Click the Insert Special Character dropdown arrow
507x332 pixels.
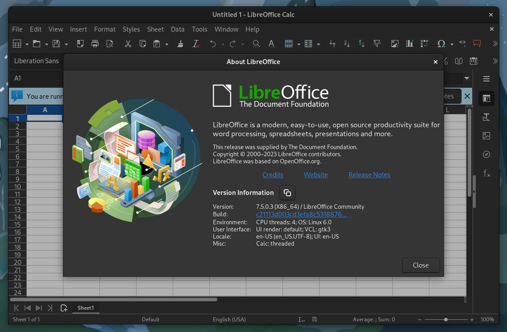coord(451,44)
